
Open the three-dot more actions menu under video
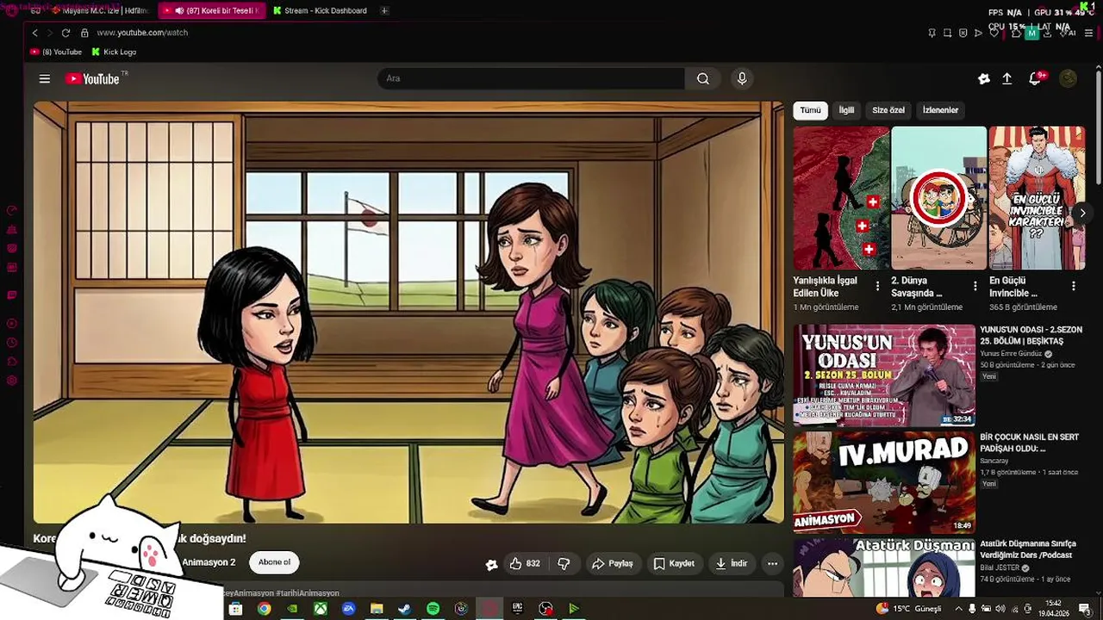pyautogui.click(x=772, y=563)
